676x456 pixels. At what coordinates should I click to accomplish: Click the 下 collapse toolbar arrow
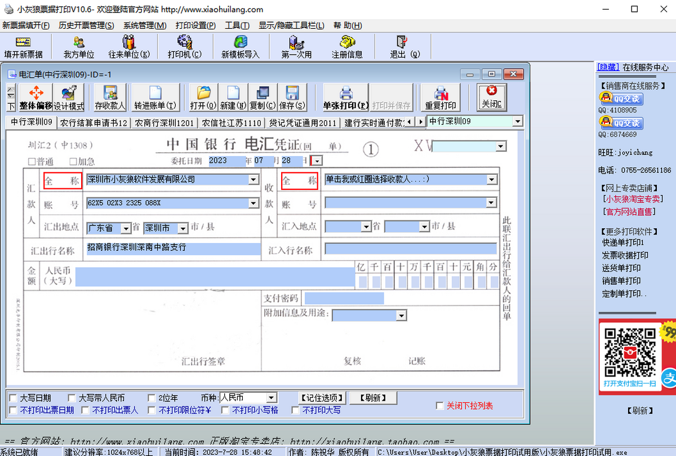11,106
